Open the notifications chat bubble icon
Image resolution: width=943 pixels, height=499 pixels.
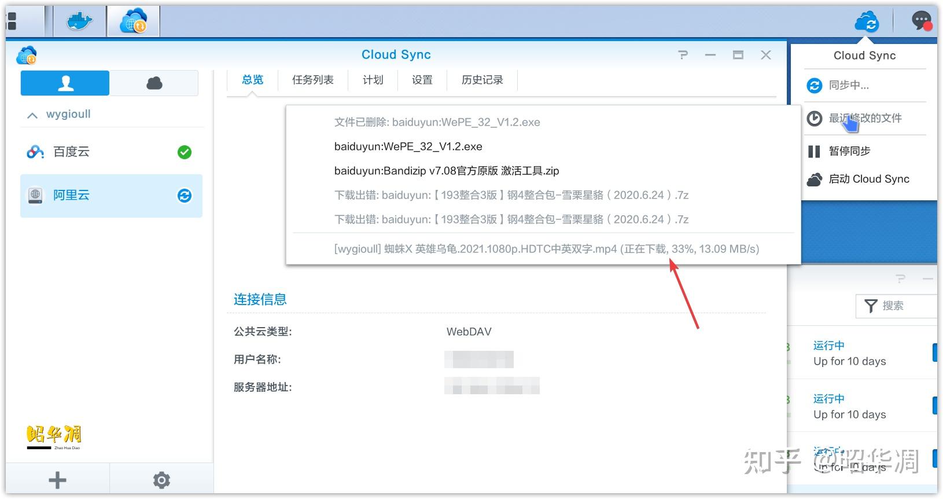[x=922, y=21]
